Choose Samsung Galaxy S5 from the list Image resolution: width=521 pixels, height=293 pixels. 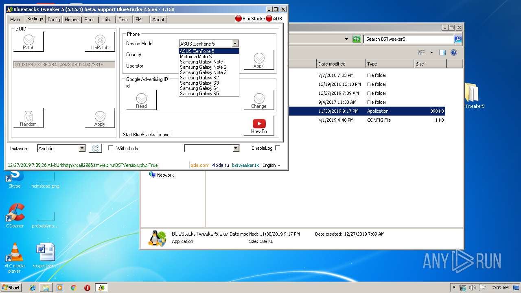[209, 94]
